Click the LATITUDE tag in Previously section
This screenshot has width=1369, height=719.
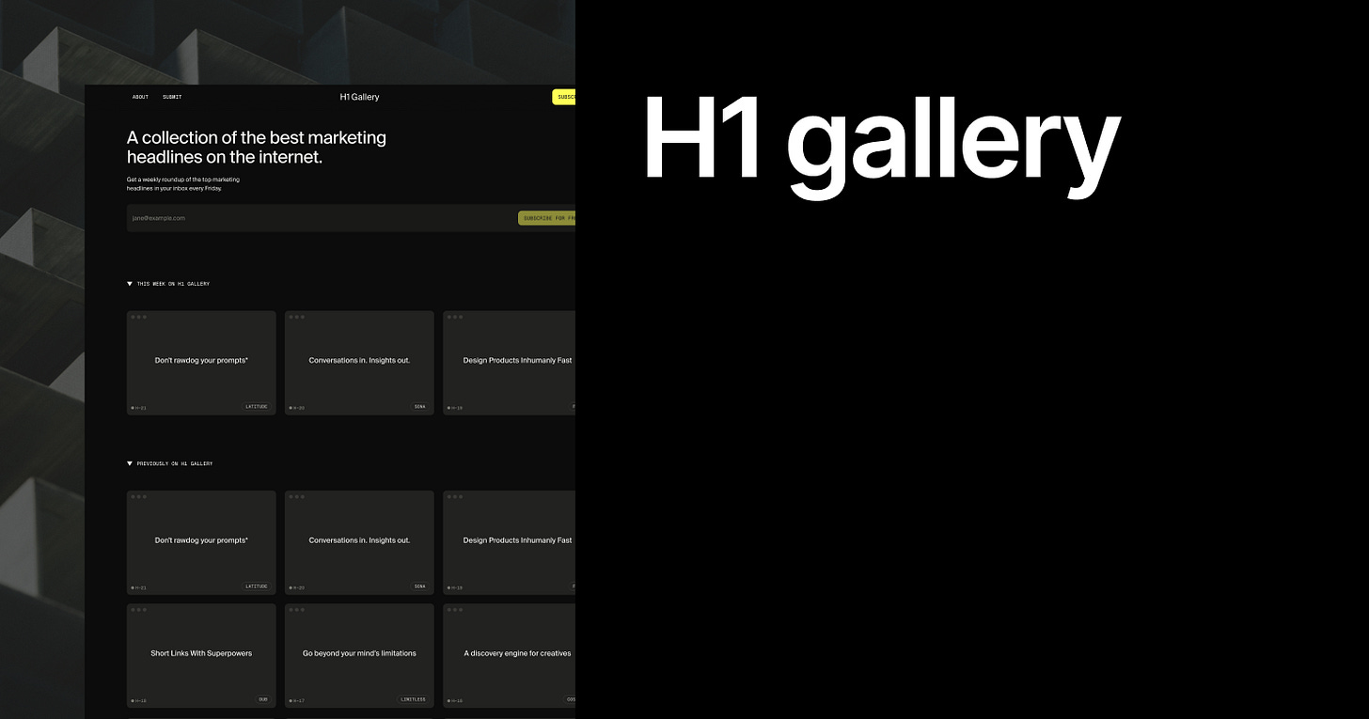coord(257,586)
